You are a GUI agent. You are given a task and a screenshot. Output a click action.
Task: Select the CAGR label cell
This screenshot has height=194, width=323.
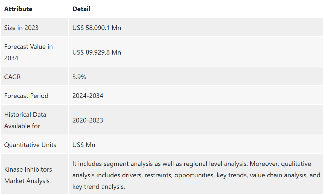pyautogui.click(x=34, y=77)
